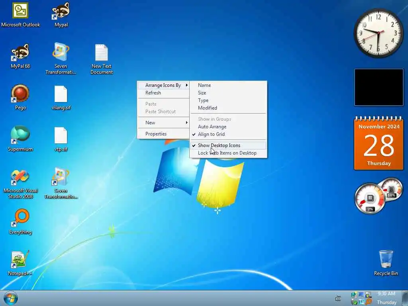Click the orange calendar gadget showing 28
The width and height of the screenshot is (408, 306).
tap(379, 143)
